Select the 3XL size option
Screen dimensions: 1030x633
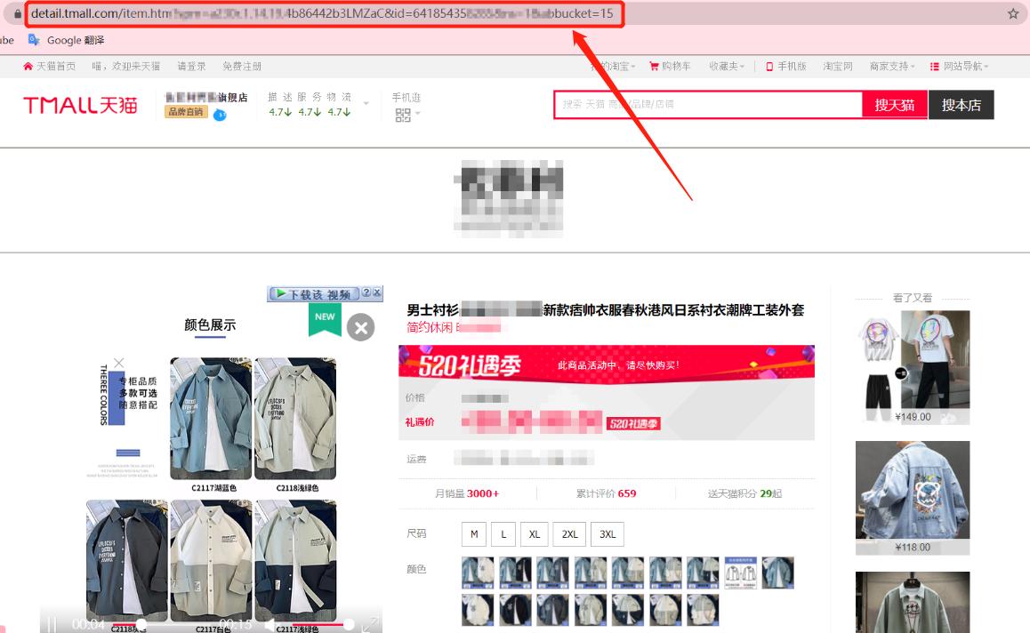(x=608, y=534)
